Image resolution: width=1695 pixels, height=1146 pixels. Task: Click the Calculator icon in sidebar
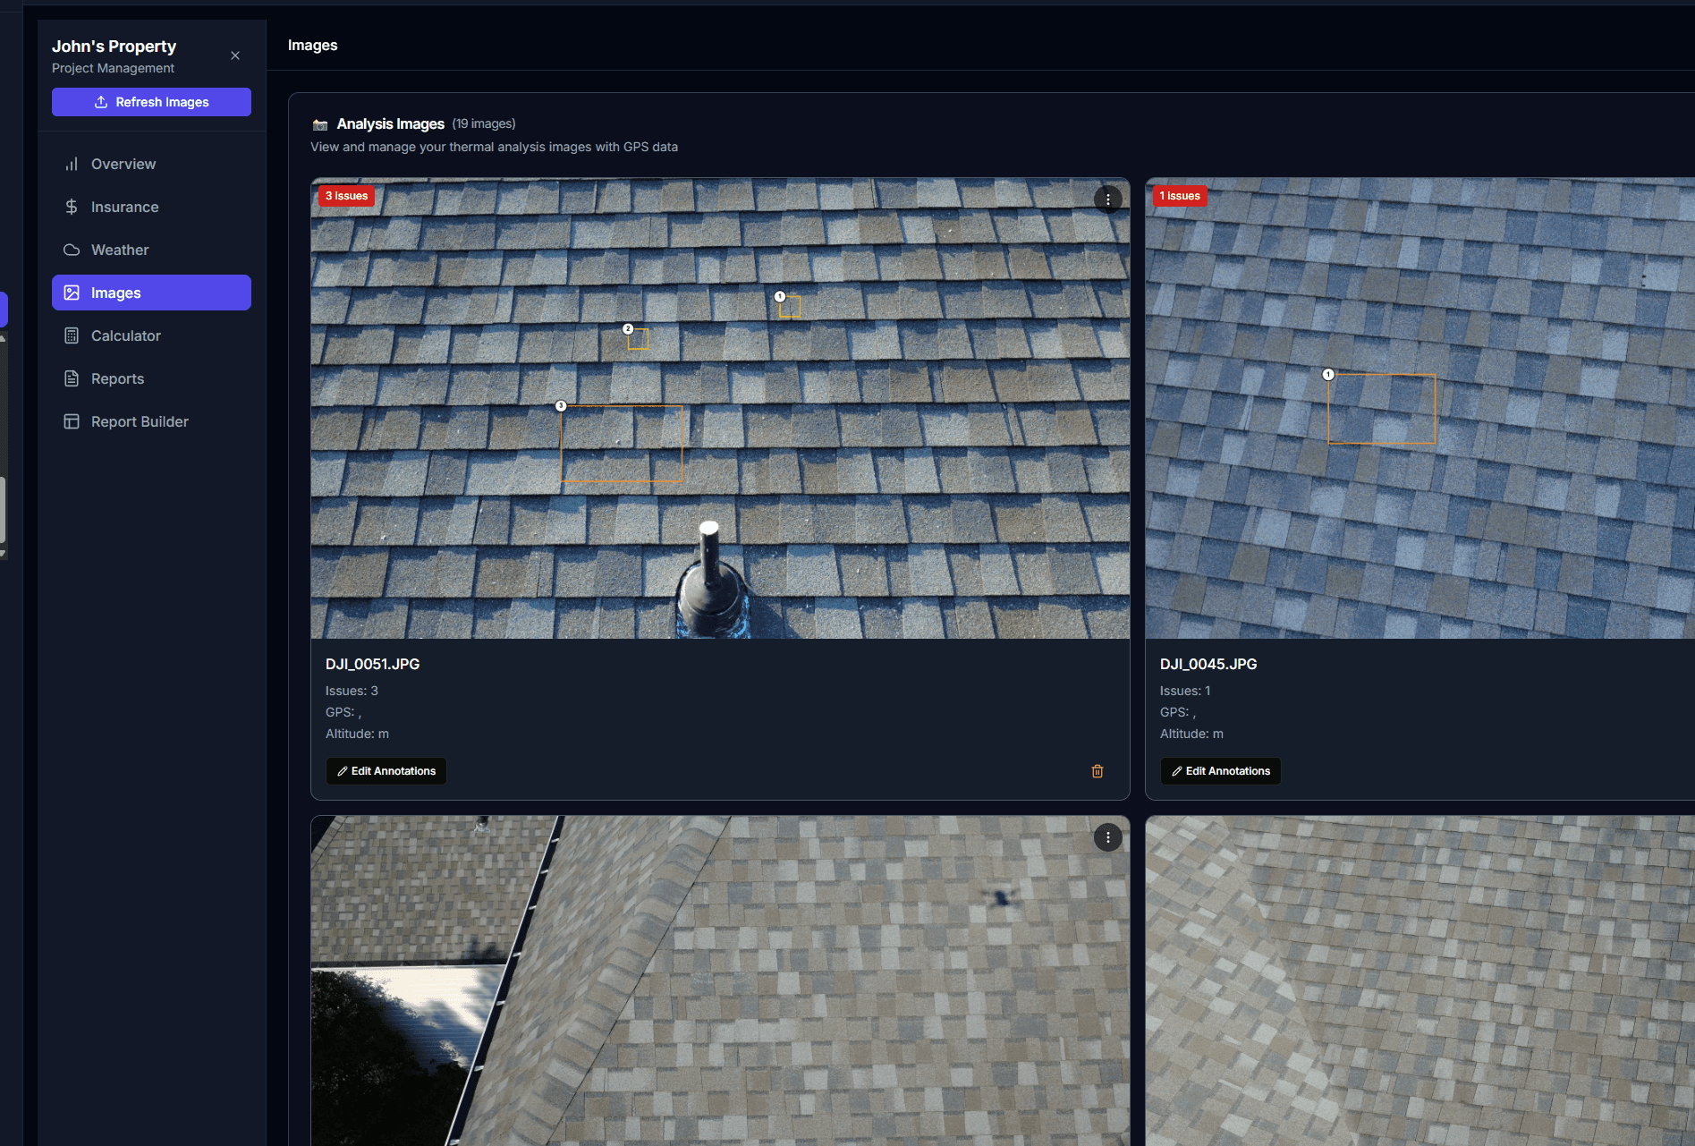(x=72, y=335)
